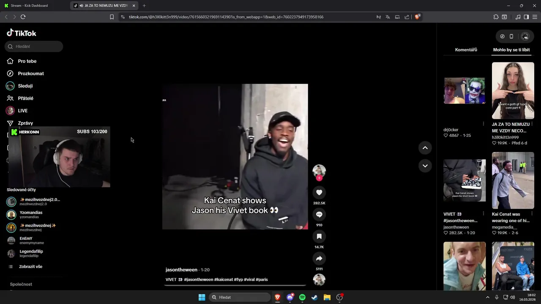
Task: Open Steam from taskbar
Action: pyautogui.click(x=314, y=297)
